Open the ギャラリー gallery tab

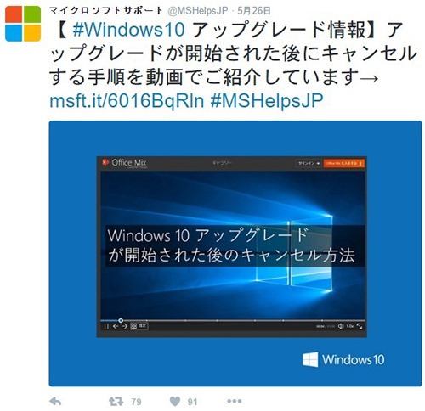coord(222,163)
